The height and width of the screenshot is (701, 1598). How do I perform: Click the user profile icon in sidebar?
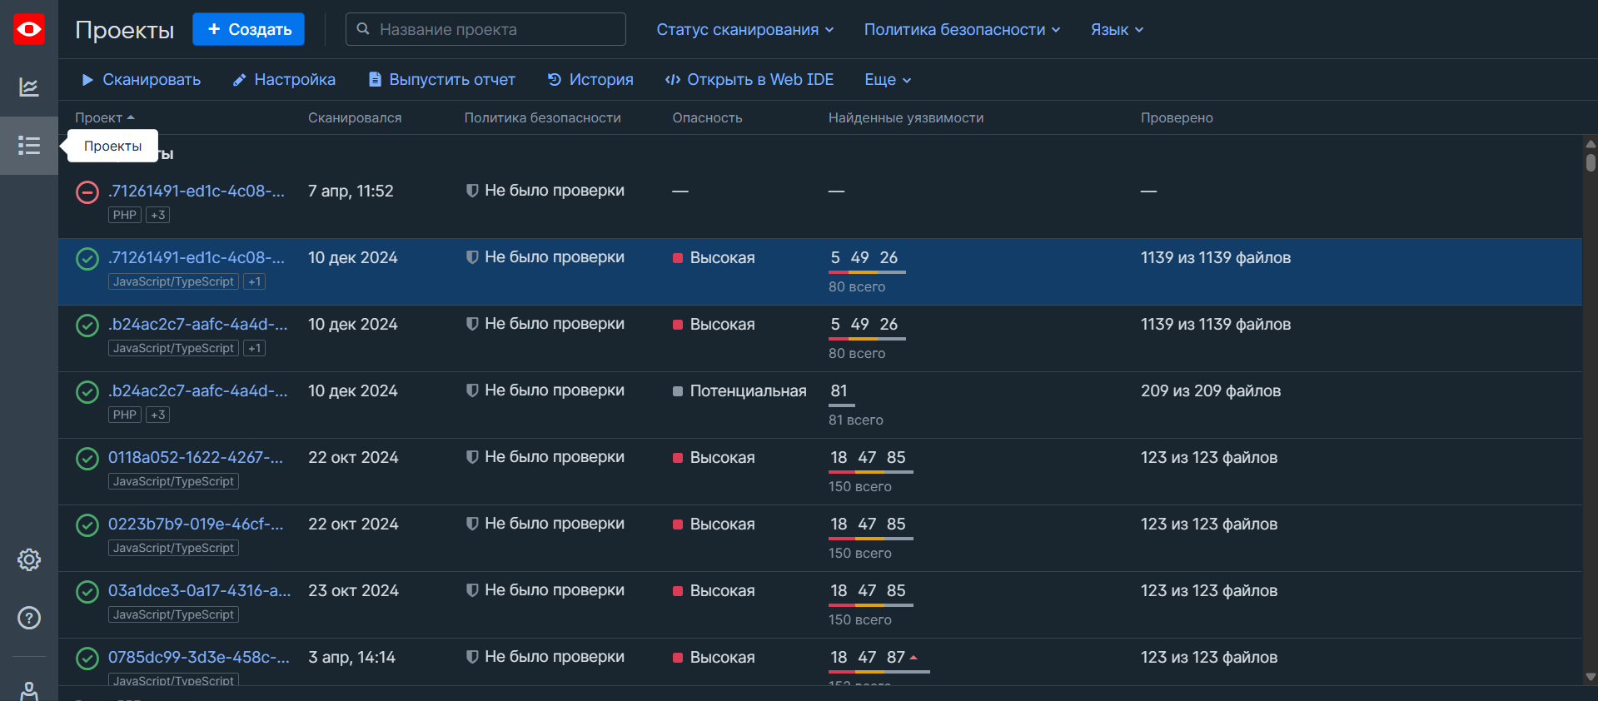(28, 690)
